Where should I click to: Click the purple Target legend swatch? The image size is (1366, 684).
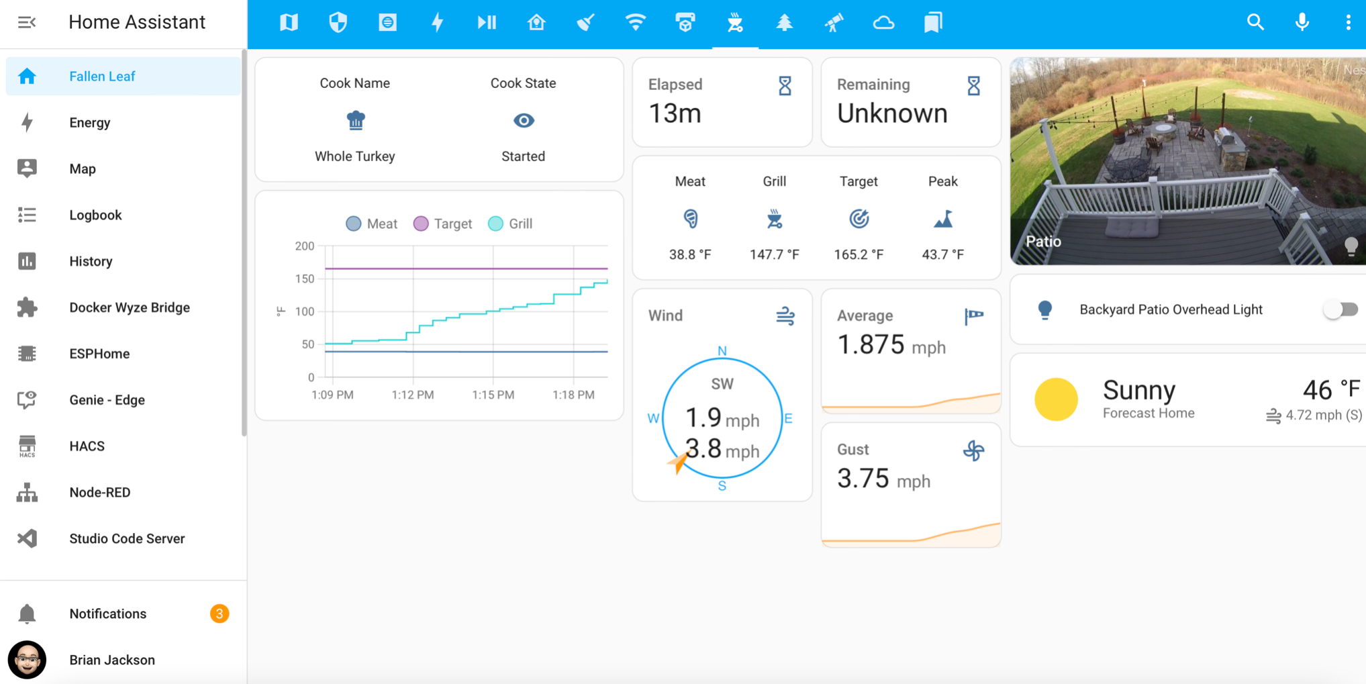coord(421,224)
